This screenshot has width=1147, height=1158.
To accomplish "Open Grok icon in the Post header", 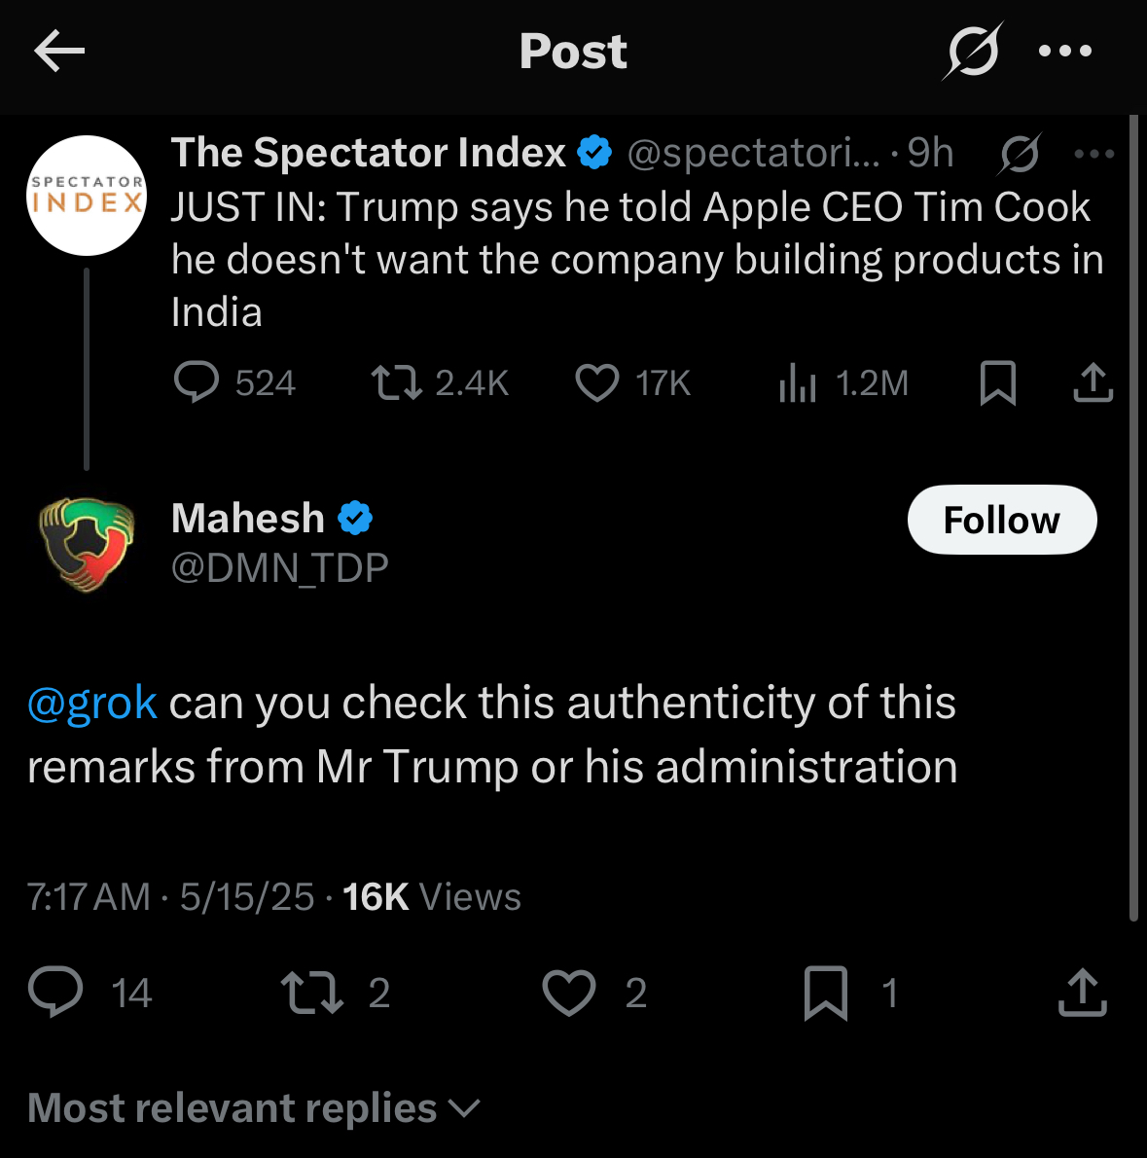I will 973,51.
